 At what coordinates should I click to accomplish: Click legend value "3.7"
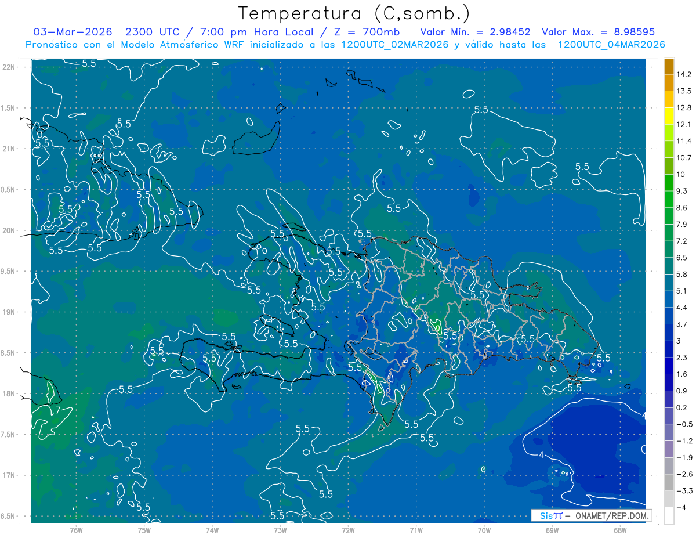point(683,324)
